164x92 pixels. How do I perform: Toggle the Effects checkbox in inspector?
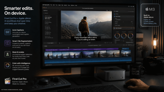pyautogui.click(x=114, y=14)
